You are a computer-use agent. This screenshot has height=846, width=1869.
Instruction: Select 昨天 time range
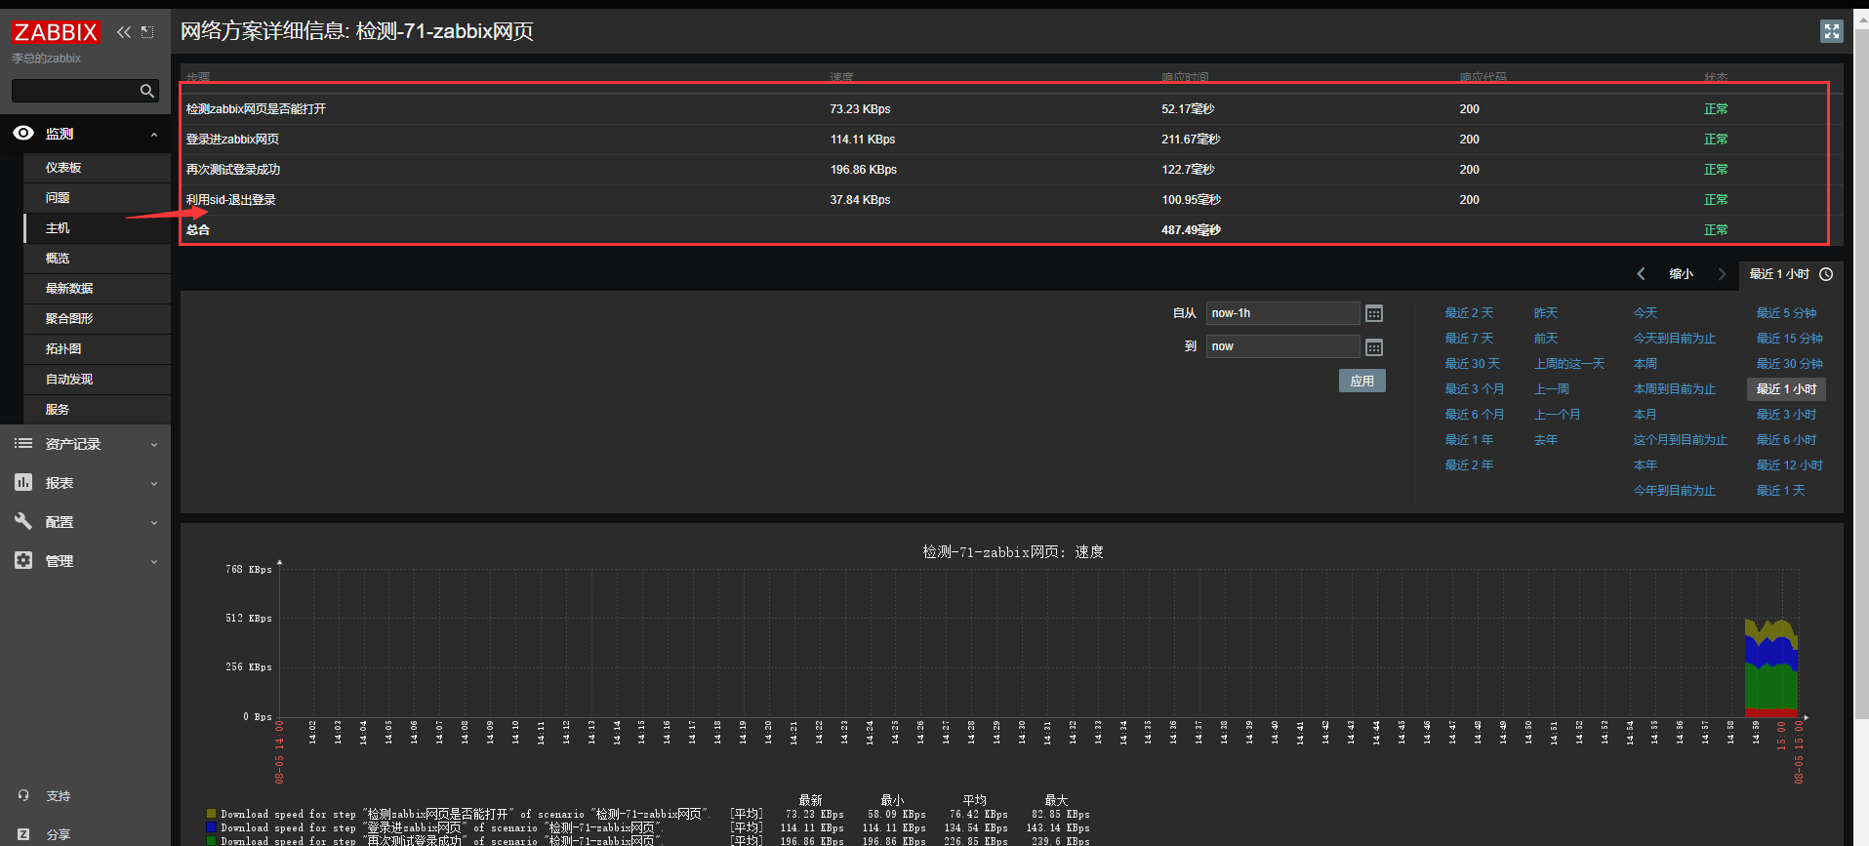pos(1545,313)
